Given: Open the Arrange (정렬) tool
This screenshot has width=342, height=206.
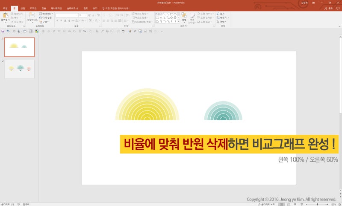Looking at the screenshot, I should point(184,16).
